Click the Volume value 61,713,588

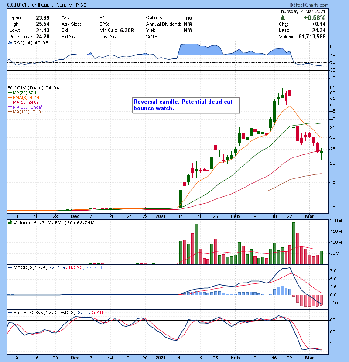[312, 37]
